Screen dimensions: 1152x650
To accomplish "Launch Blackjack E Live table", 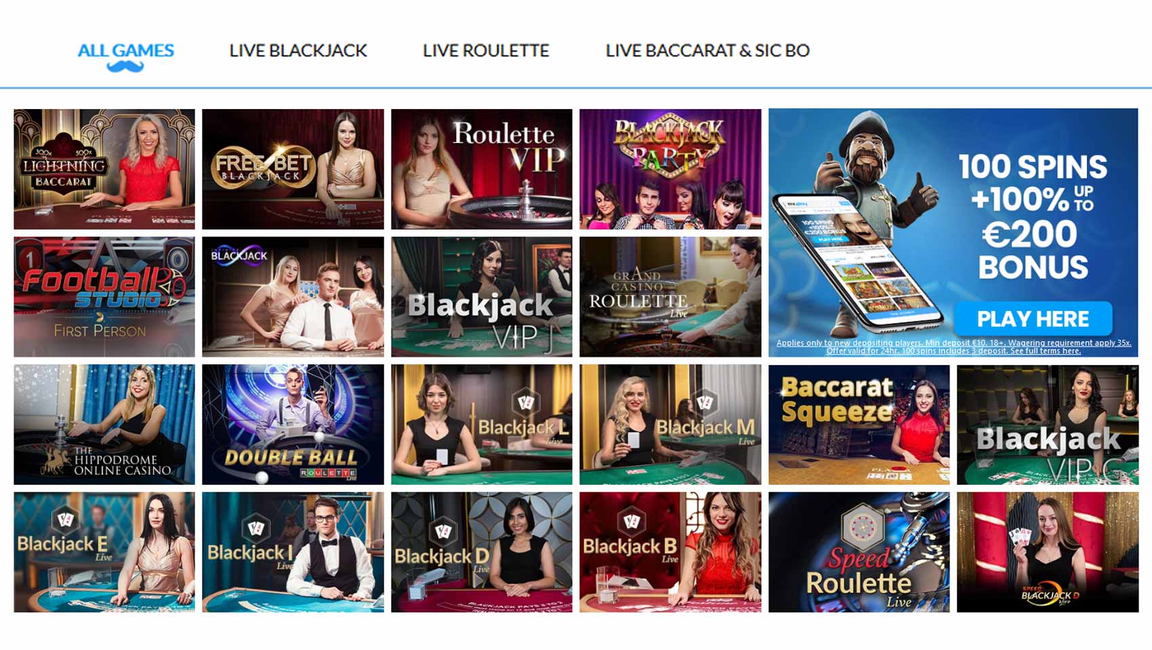I will tap(104, 552).
